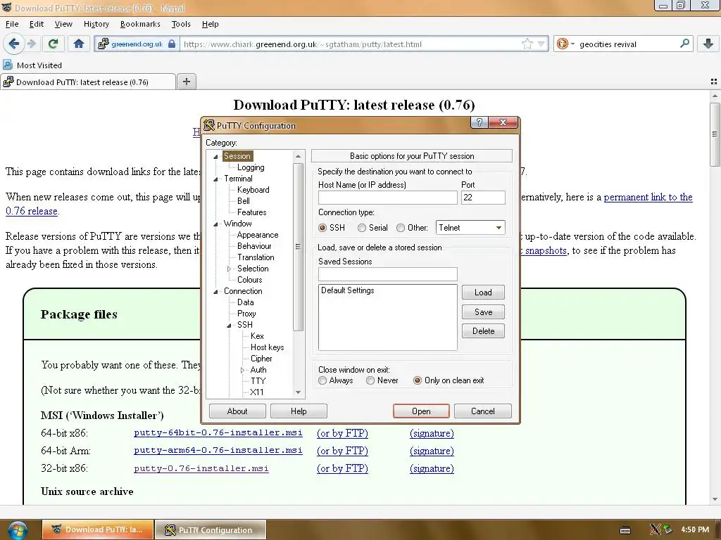Click the category tree scroll-down arrow
This screenshot has height=540, width=721.
pos(298,392)
